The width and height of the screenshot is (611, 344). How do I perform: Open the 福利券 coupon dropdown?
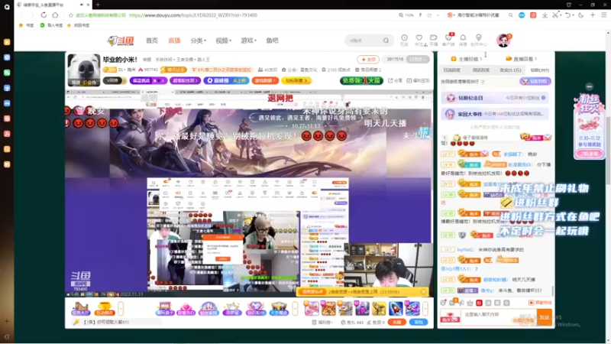[322, 322]
